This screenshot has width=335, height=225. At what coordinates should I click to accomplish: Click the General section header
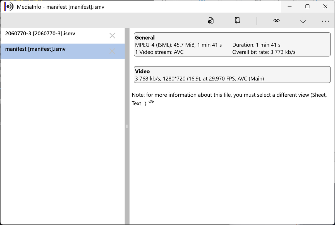[145, 38]
